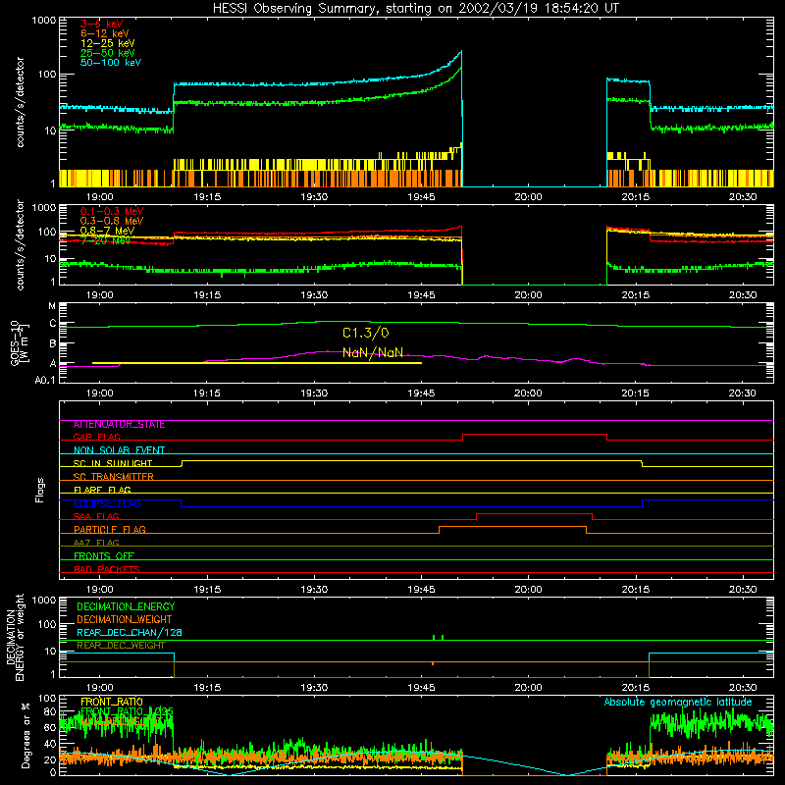The width and height of the screenshot is (785, 785).
Task: Click the yellow FRONT_RATIO legend label
Action: [x=112, y=703]
